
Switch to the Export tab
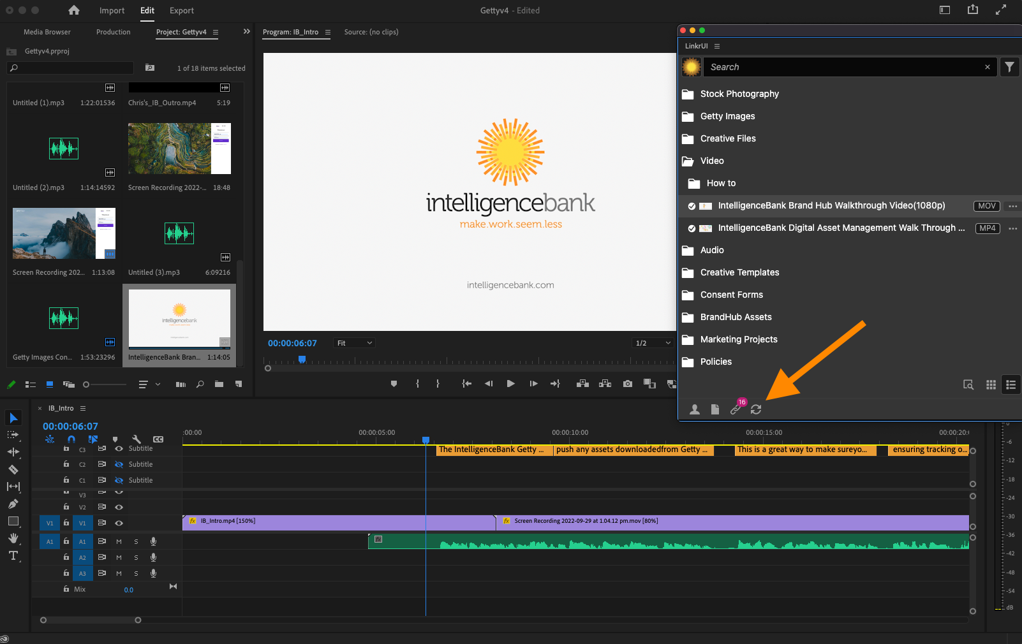click(x=181, y=11)
